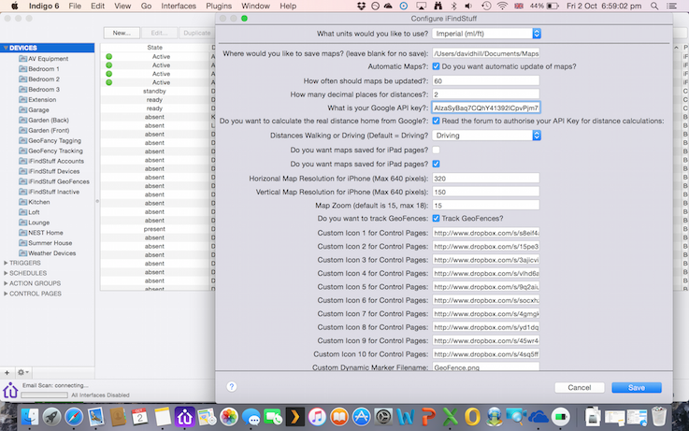Toggle automatic update of maps checkbox
The image size is (689, 431).
[x=436, y=66]
